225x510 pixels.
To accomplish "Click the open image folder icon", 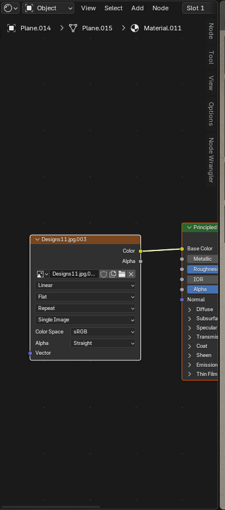I will [122, 274].
